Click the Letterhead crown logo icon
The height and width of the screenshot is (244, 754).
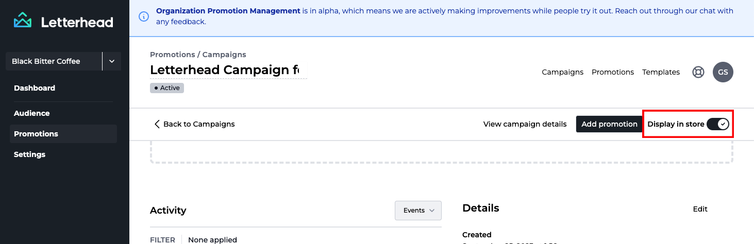point(23,21)
